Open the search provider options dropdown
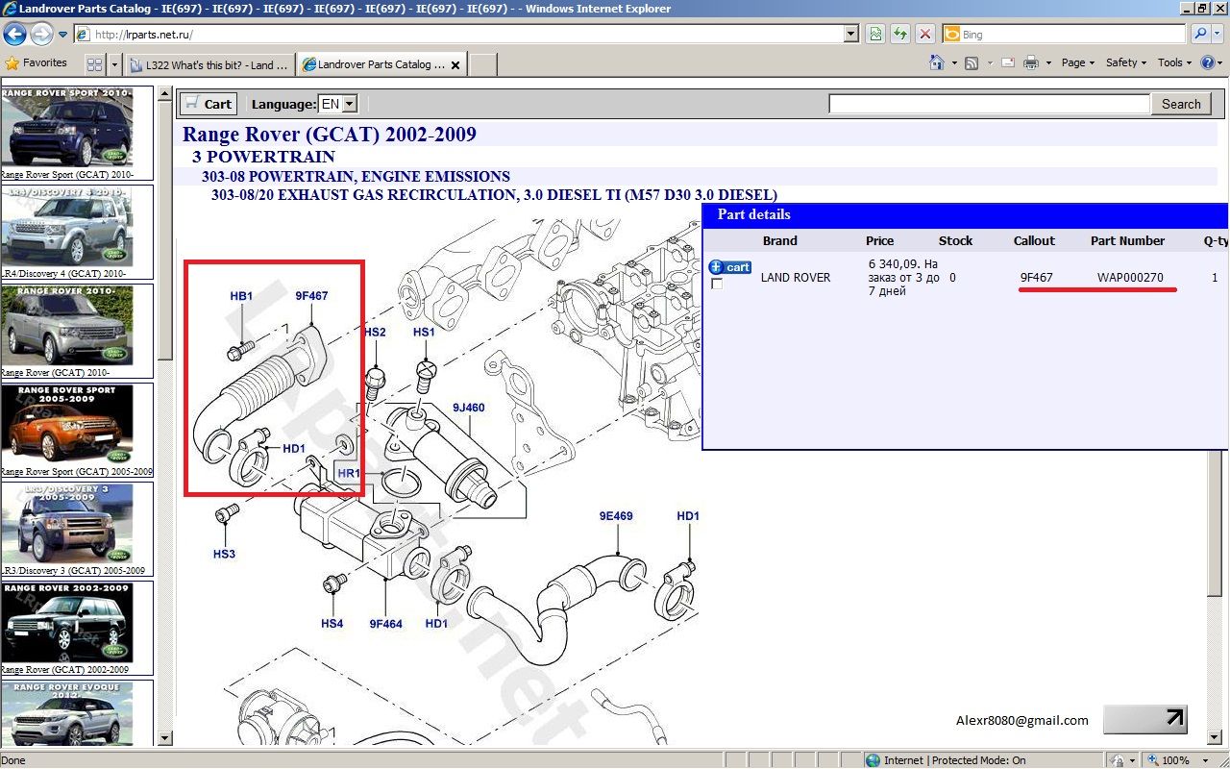 pyautogui.click(x=1219, y=35)
